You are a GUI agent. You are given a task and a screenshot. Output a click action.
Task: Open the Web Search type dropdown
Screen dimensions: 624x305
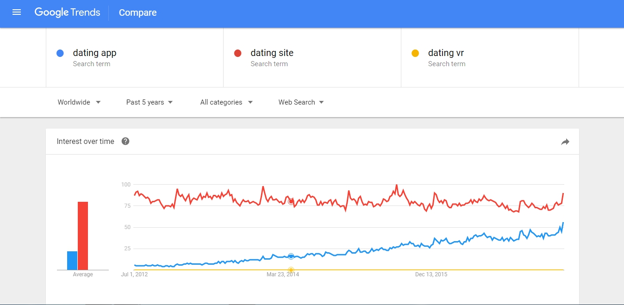(301, 102)
